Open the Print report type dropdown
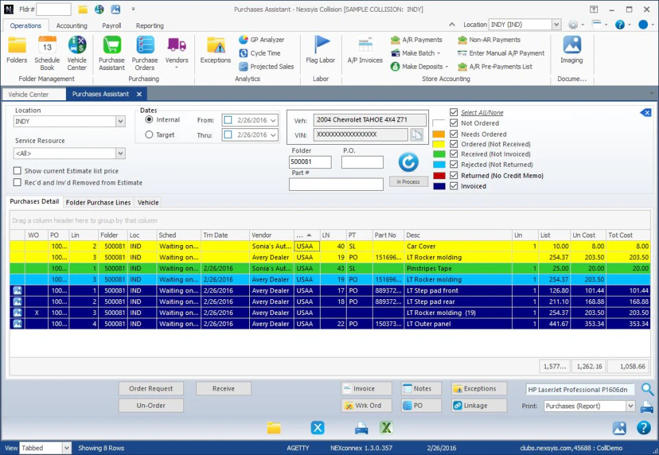Image resolution: width=659 pixels, height=455 pixels. [x=630, y=406]
